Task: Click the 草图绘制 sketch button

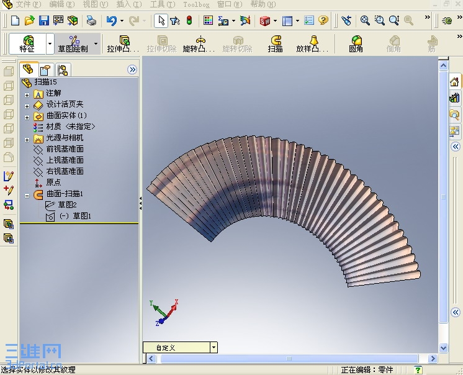Action: [73, 43]
